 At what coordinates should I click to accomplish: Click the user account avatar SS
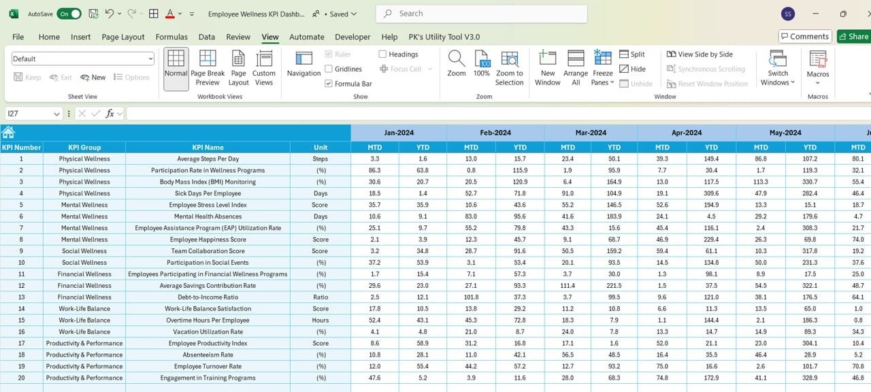(x=787, y=14)
